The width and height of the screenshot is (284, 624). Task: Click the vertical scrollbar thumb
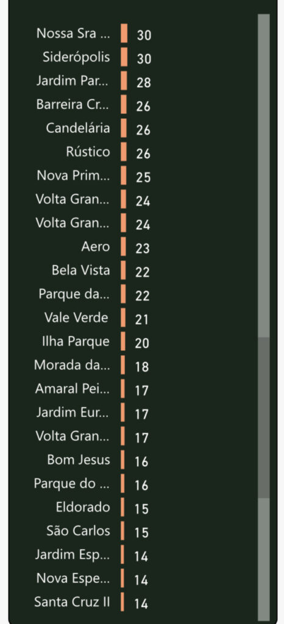tap(264, 417)
